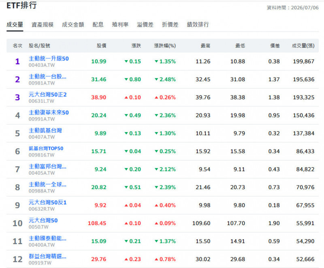Click the price 10.99
The width and height of the screenshot is (324, 268).
99,61
